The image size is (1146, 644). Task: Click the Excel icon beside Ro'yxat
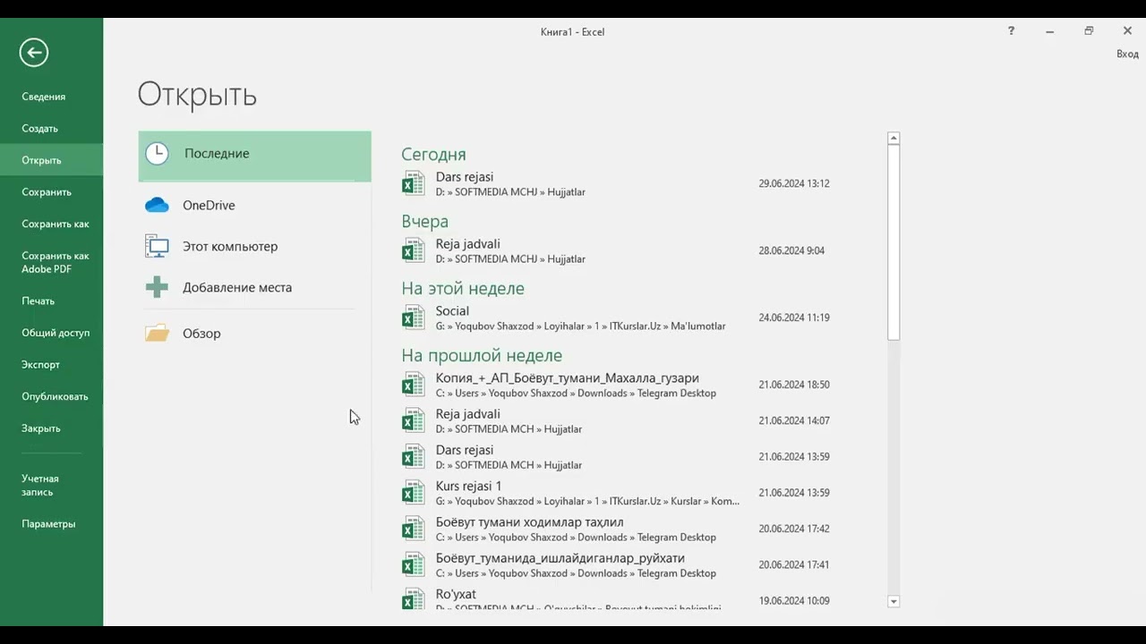(413, 599)
